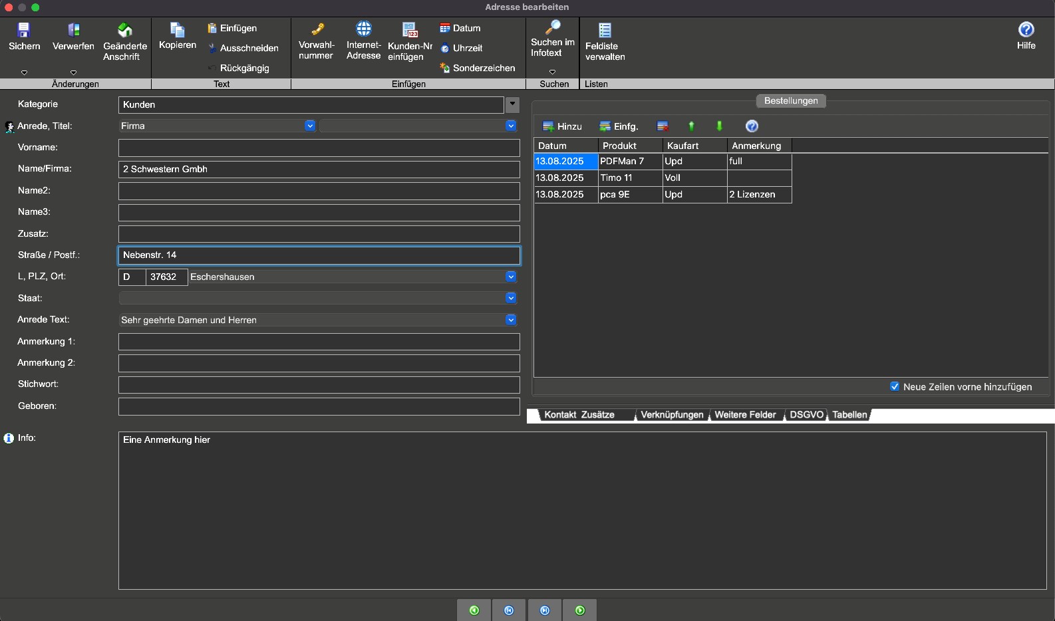Save the address with Sichern

click(x=24, y=37)
